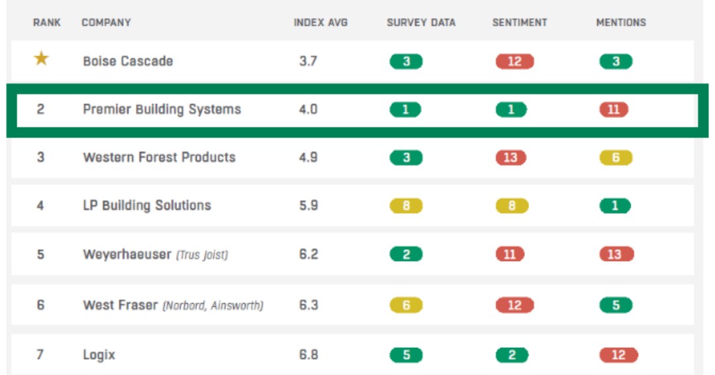Screen dimensions: 715x375
Task: Click the SURVEY DATA column header
Action: tap(421, 23)
